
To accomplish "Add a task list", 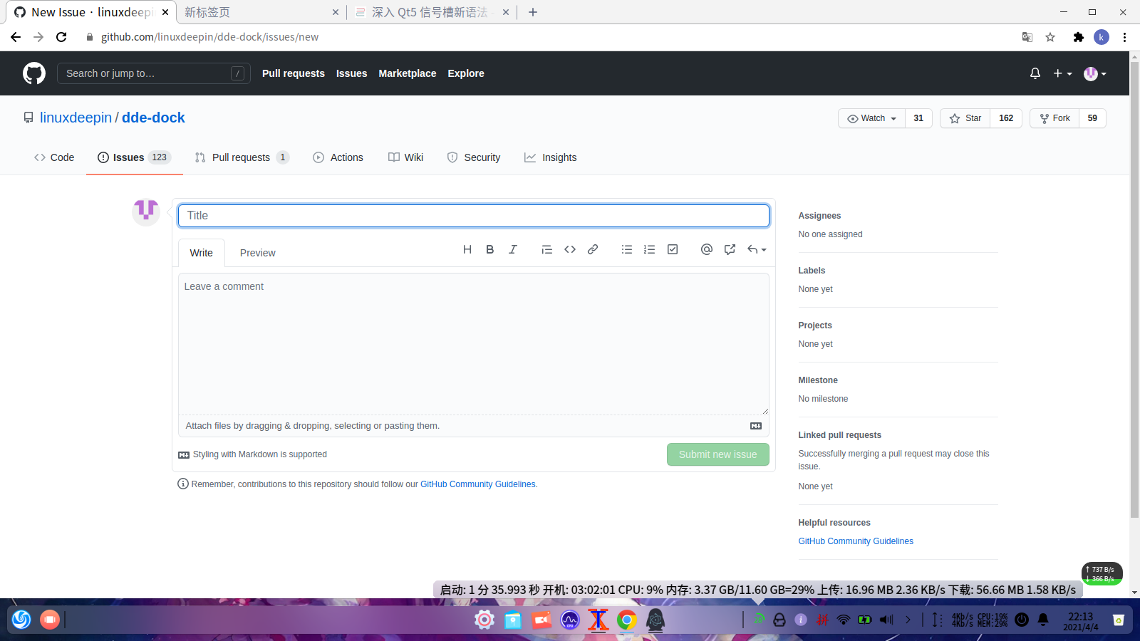I will 672,249.
